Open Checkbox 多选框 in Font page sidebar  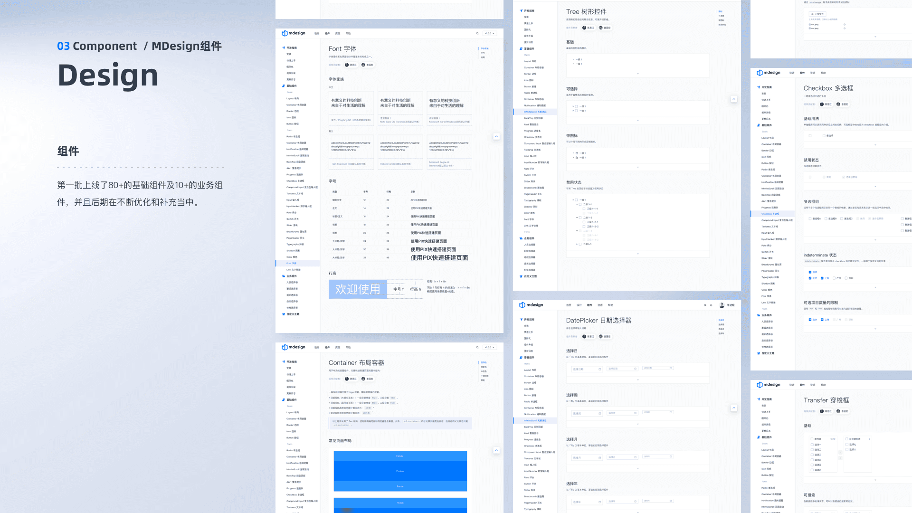tap(294, 181)
